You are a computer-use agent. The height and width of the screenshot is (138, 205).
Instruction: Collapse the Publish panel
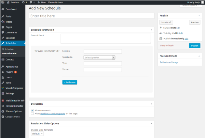click(x=199, y=16)
